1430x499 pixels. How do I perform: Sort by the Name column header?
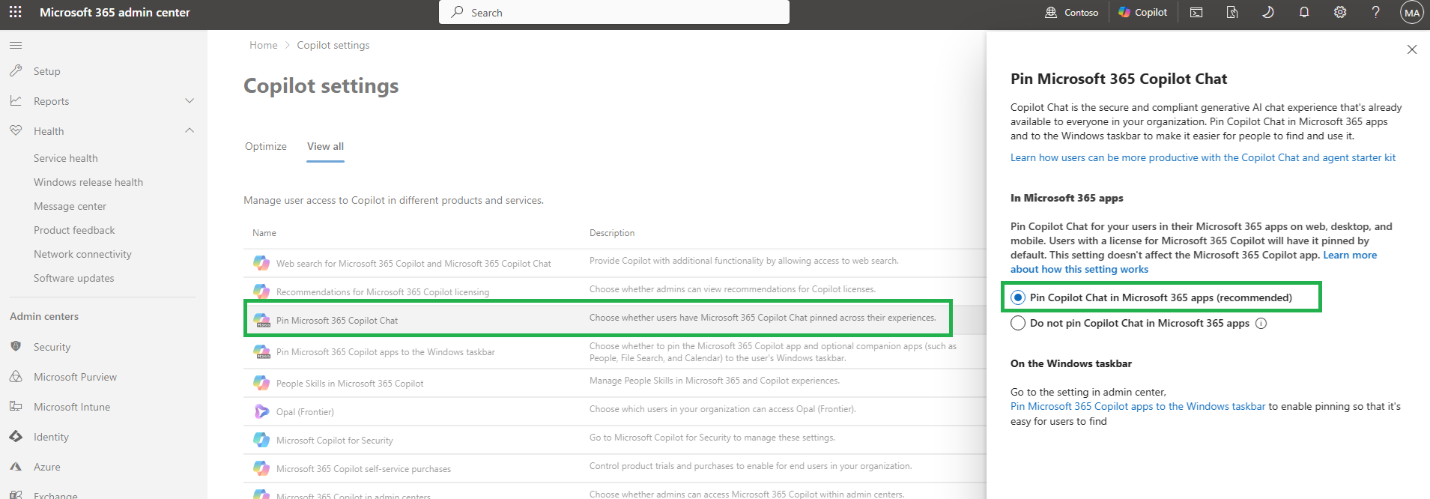point(264,233)
